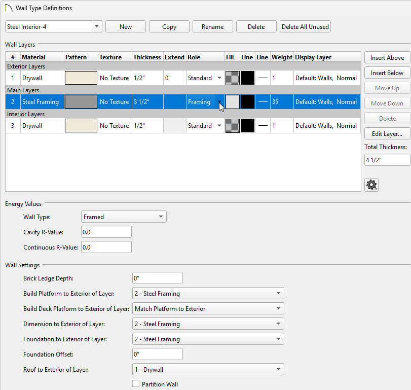Click layer 1 Drywall pattern swatch

click(81, 78)
